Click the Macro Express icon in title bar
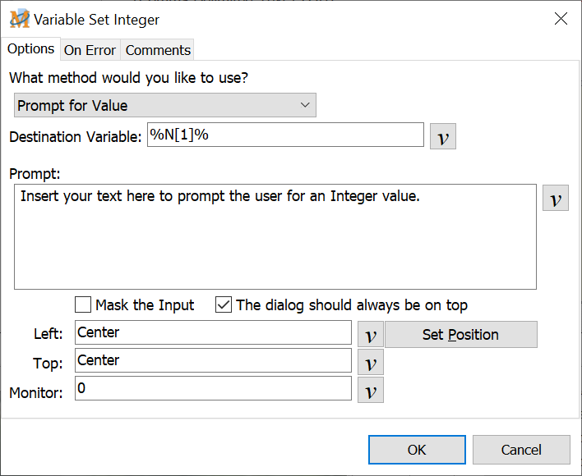 pyautogui.click(x=19, y=19)
